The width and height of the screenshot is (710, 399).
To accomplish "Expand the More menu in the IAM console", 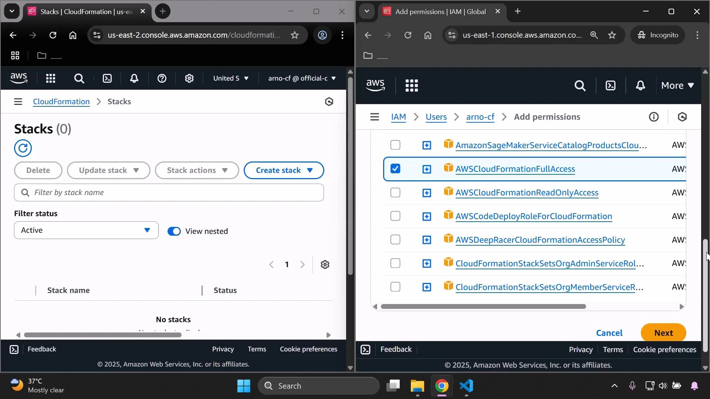I will click(x=677, y=85).
